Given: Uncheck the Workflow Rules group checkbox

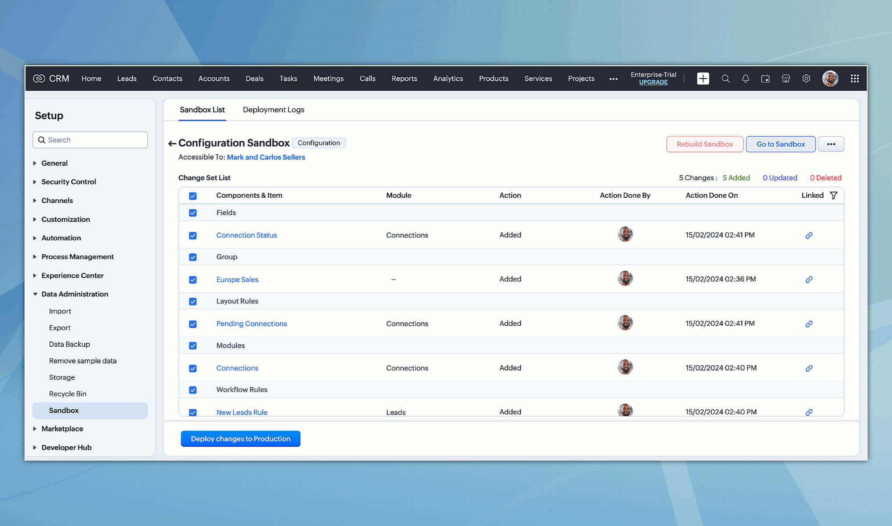Looking at the screenshot, I should [193, 390].
